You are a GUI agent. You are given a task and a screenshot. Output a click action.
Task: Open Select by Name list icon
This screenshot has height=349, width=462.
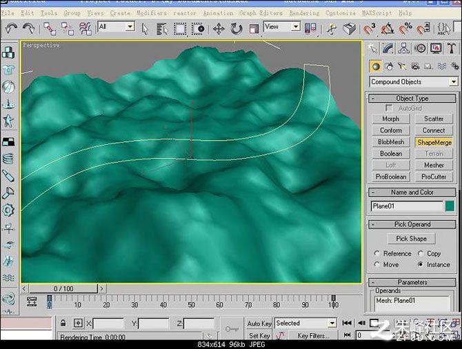tap(162, 29)
